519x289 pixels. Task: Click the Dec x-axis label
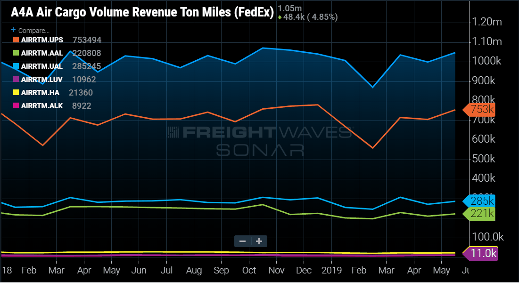point(304,271)
